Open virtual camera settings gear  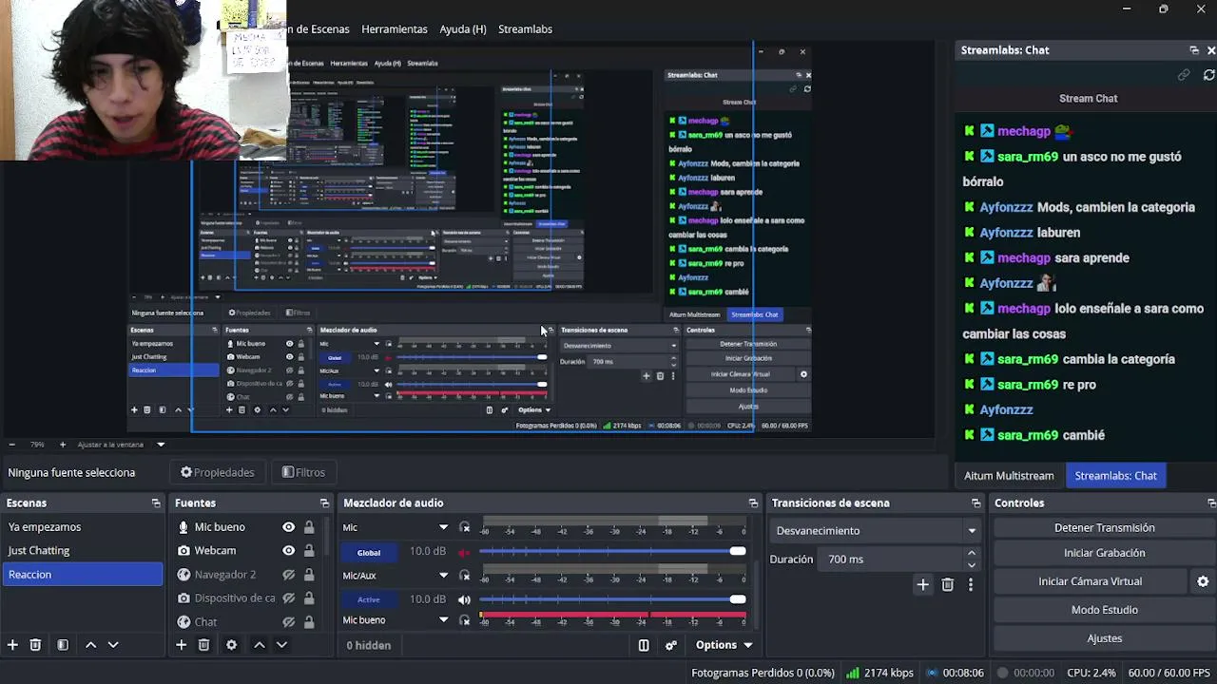(x=1203, y=581)
